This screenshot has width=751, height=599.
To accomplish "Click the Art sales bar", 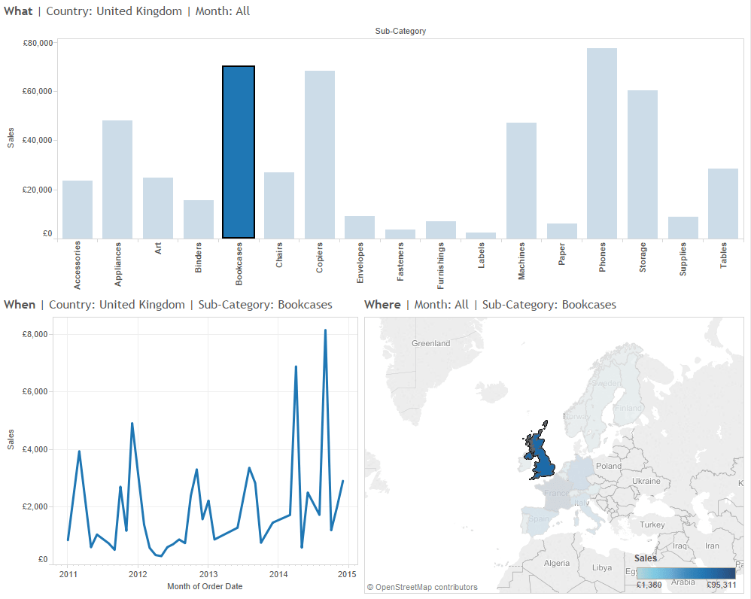I will tap(158, 208).
